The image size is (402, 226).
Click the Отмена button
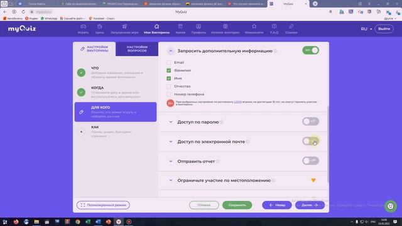click(x=204, y=205)
